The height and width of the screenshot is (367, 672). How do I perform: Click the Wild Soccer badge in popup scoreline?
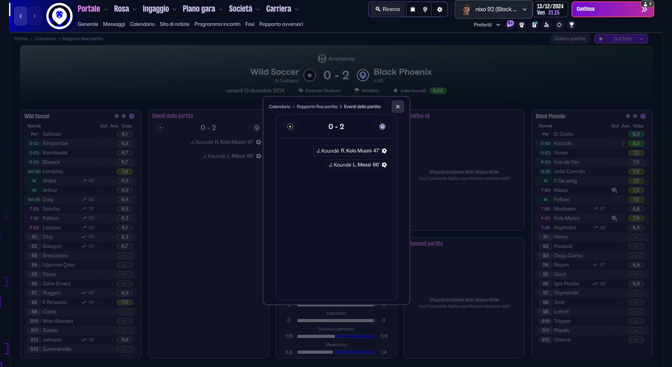coord(290,127)
